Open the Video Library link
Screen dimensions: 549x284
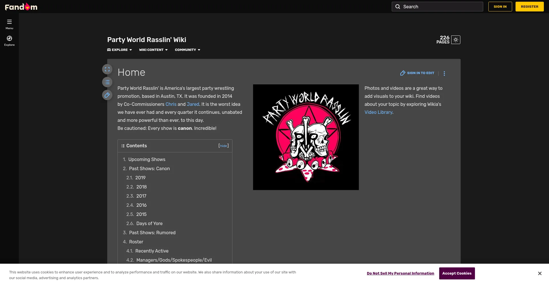click(378, 112)
